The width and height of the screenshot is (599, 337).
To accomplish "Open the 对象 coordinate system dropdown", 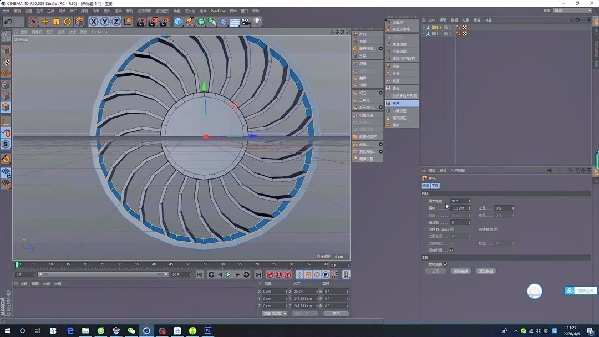I will click(x=273, y=313).
